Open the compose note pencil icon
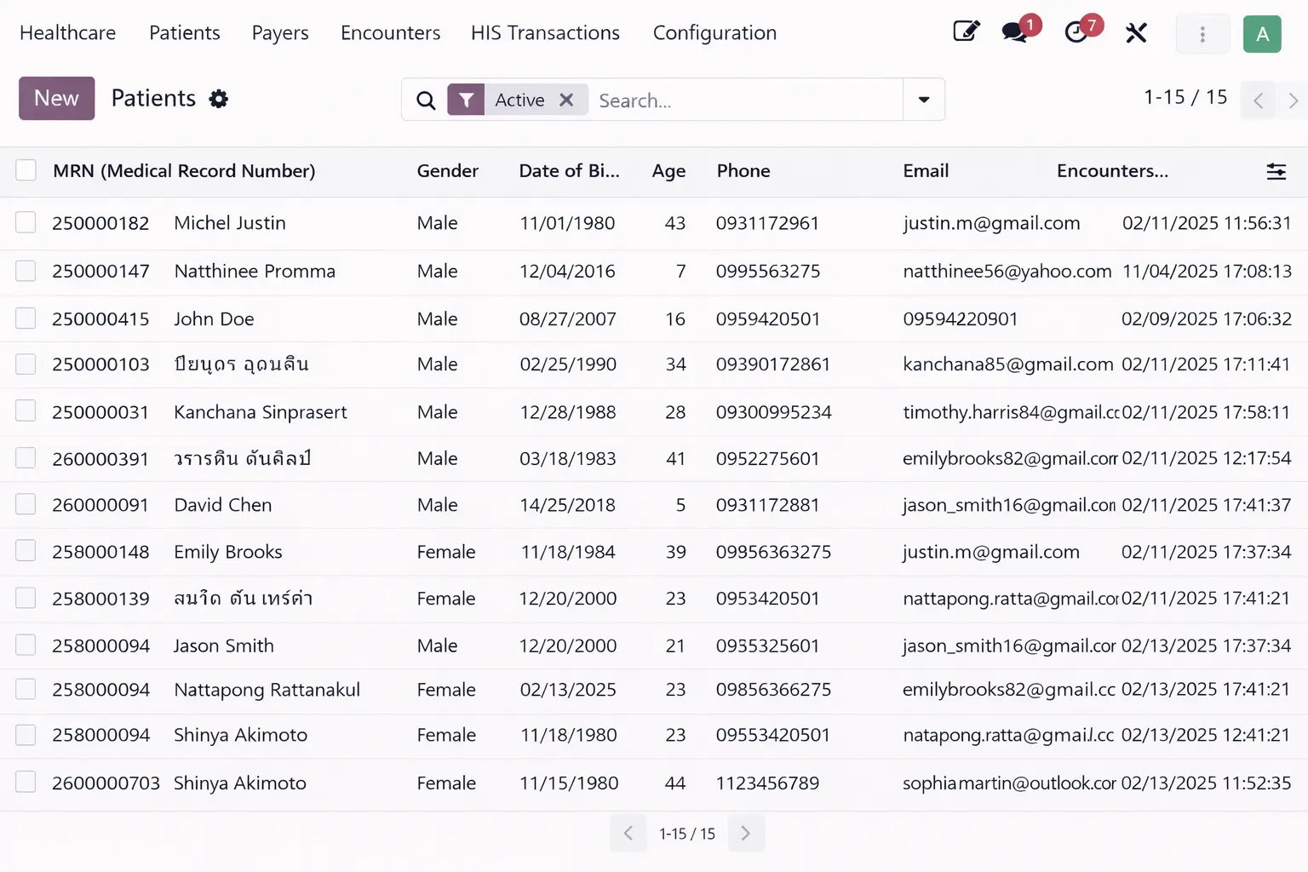 pos(966,32)
